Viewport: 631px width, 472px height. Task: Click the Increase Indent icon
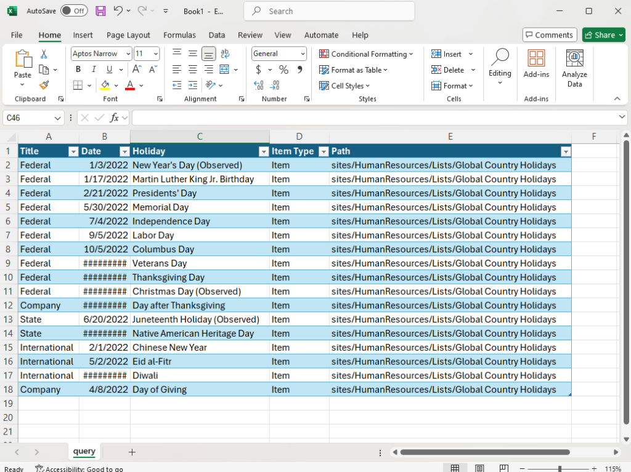tap(193, 86)
